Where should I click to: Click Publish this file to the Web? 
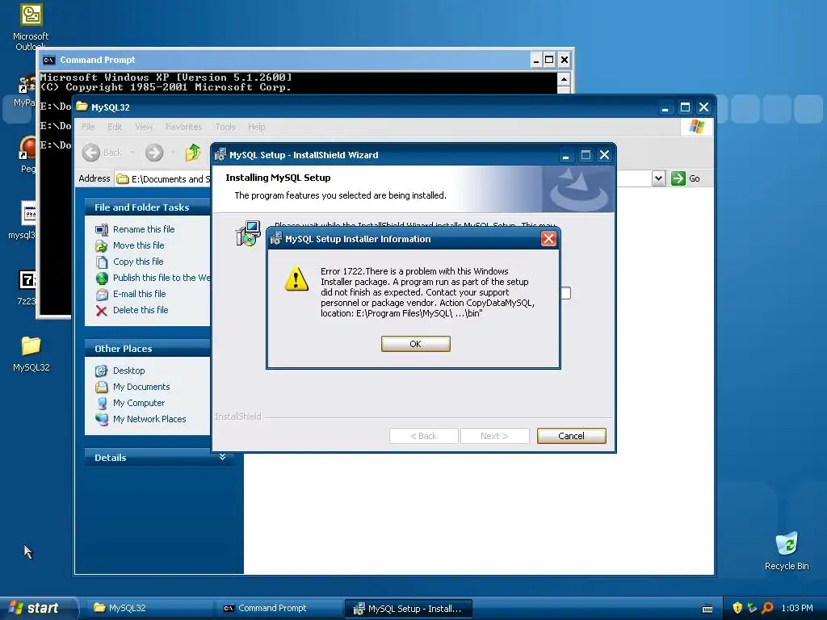(x=162, y=278)
